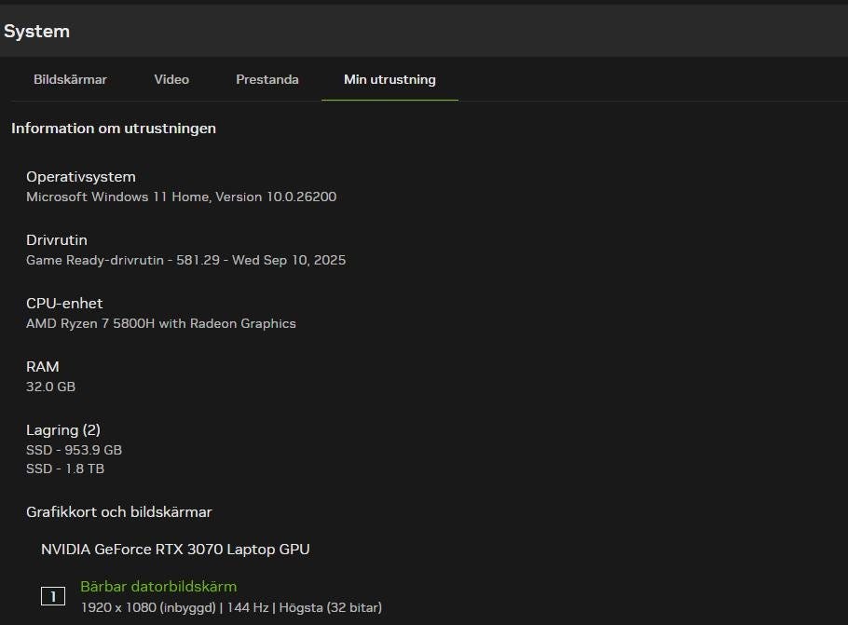
Task: Click the CPU-enhet label
Action: click(x=64, y=304)
